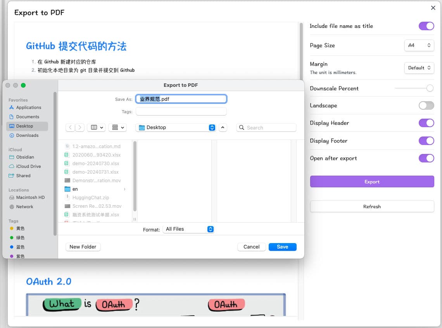This screenshot has width=442, height=328.
Task: Click the back navigation arrow in dialog
Action: point(70,127)
